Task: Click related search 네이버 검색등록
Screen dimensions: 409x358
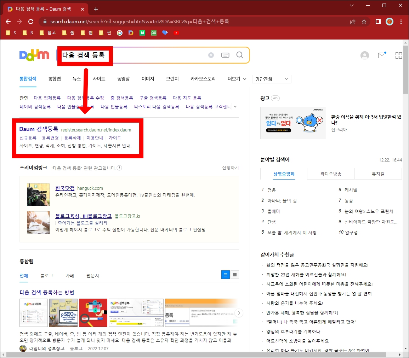Action: [x=35, y=107]
